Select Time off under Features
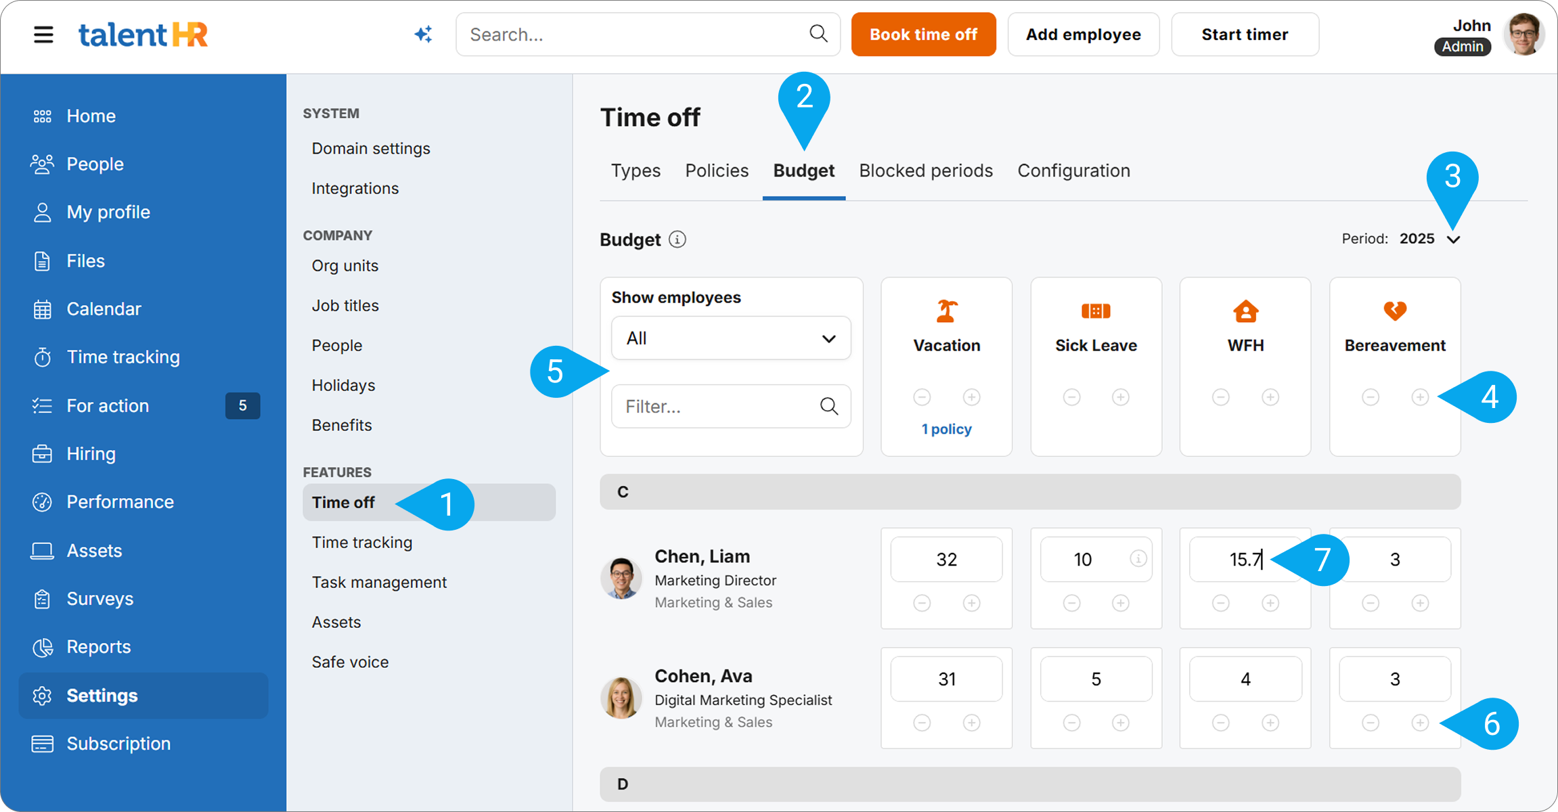 click(x=429, y=502)
